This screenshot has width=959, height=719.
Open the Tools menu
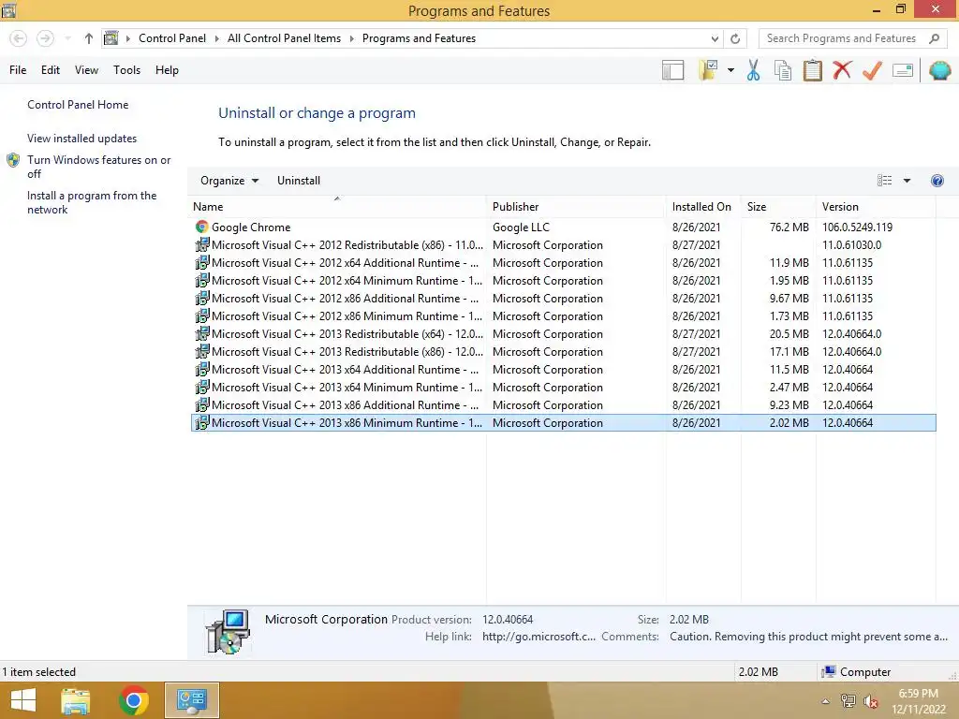point(126,70)
